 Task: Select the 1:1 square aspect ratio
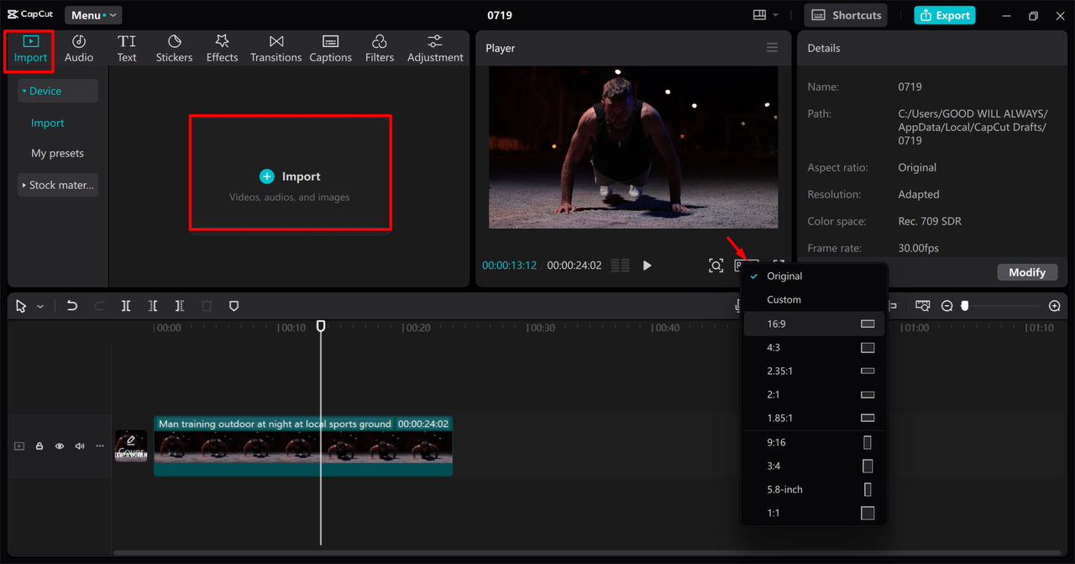point(814,513)
